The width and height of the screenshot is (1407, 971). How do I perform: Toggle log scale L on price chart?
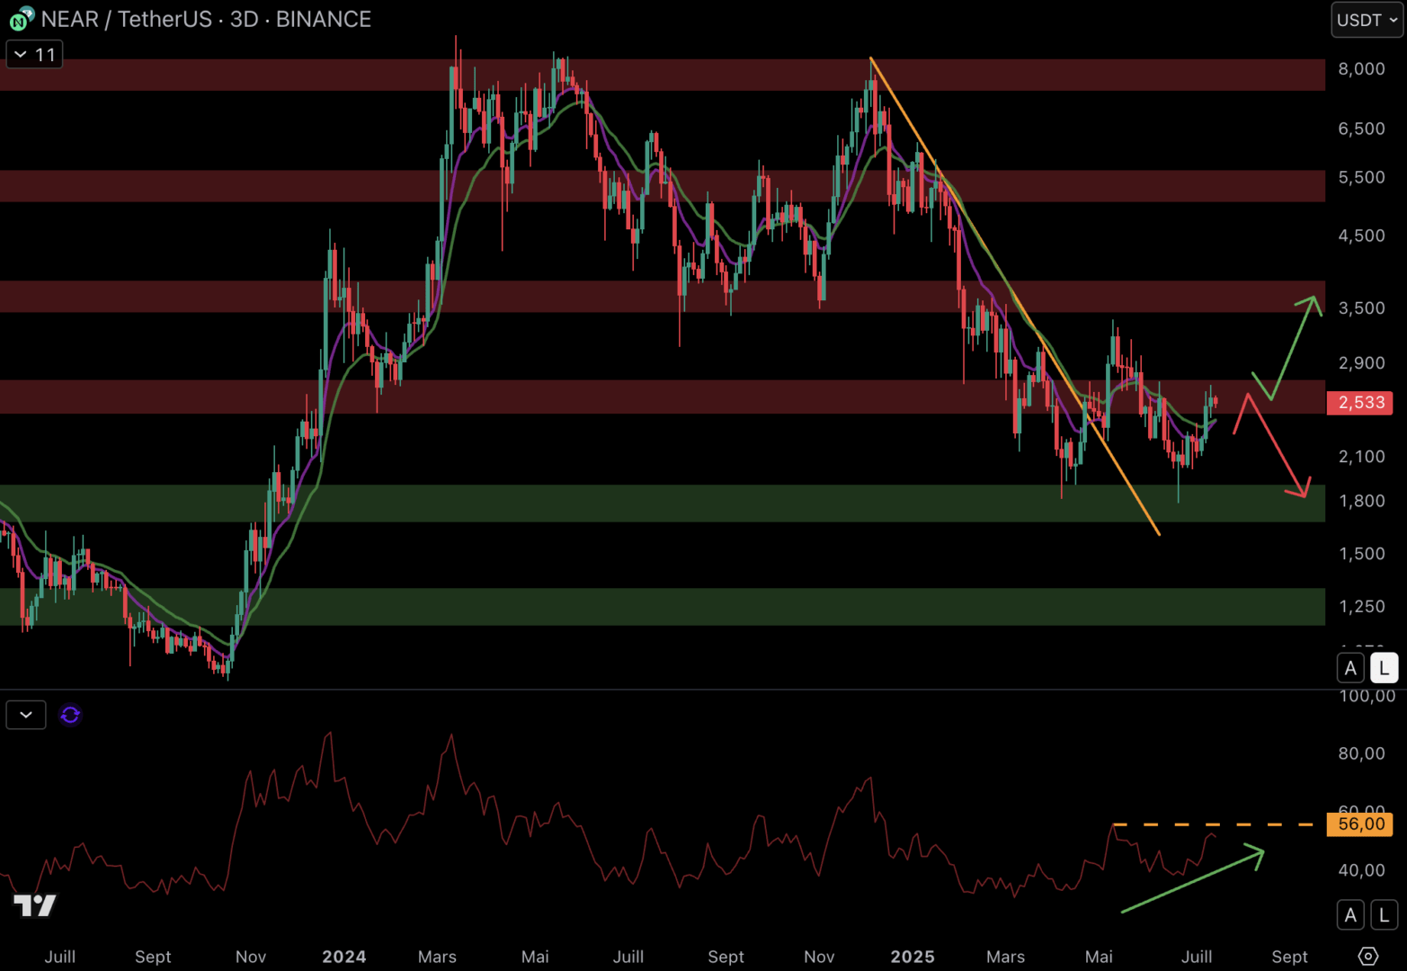pos(1385,668)
